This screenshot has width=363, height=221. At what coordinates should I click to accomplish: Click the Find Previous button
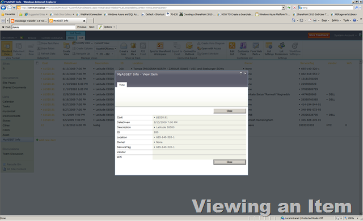(x=82, y=27)
